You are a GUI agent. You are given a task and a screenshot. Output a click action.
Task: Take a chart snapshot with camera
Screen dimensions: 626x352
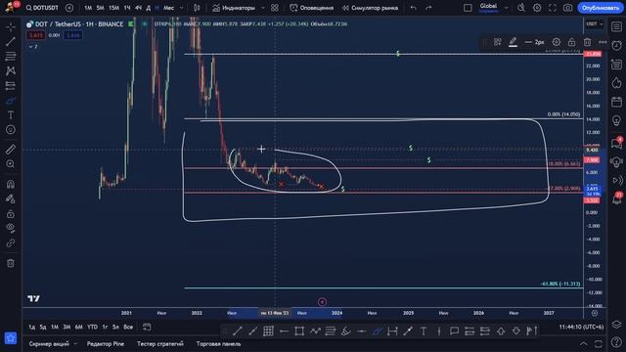point(567,8)
